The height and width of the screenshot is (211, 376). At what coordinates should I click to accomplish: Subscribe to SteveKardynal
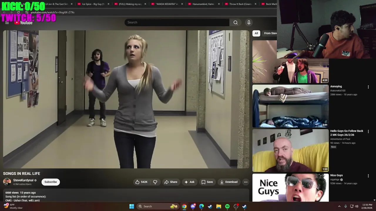[51, 182]
